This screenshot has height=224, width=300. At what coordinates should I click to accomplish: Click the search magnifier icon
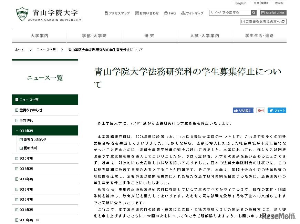click(x=254, y=12)
